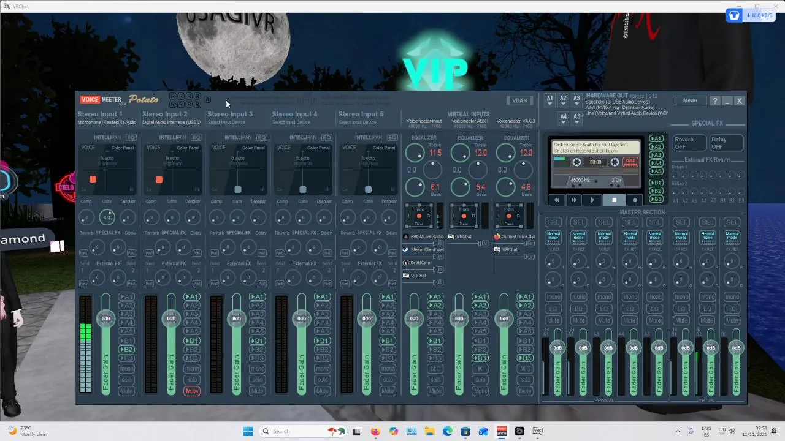785x441 pixels.
Task: Open EQ for Stereo Input 3
Action: (x=262, y=137)
